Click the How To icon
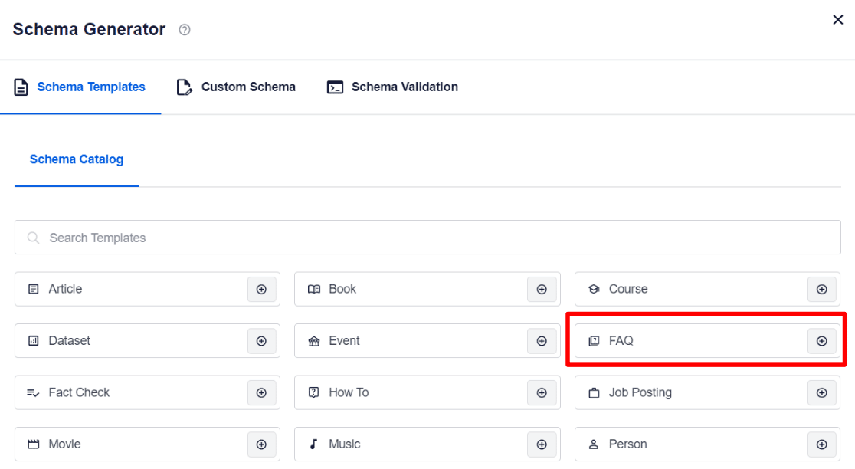 coord(315,392)
